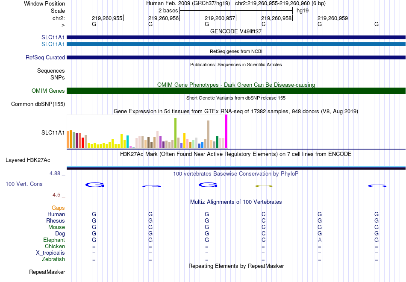Click the RefSeq genes from NCBI title
Image resolution: width=406 pixels, height=282 pixels.
236,51
